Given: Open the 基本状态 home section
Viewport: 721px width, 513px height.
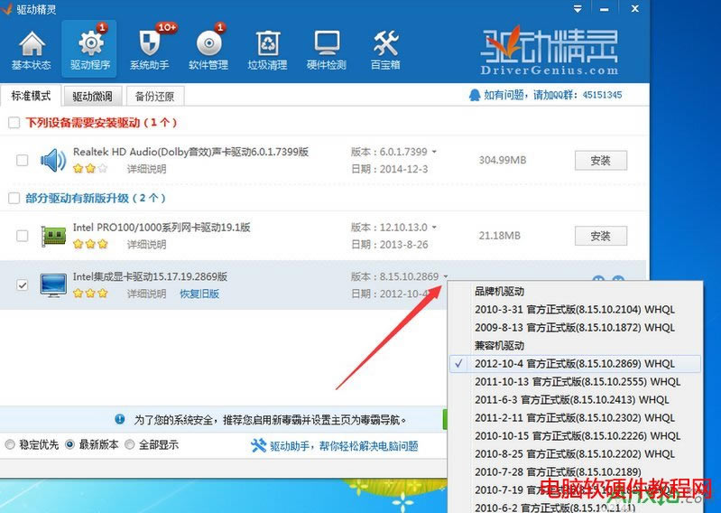Looking at the screenshot, I should click(x=32, y=50).
